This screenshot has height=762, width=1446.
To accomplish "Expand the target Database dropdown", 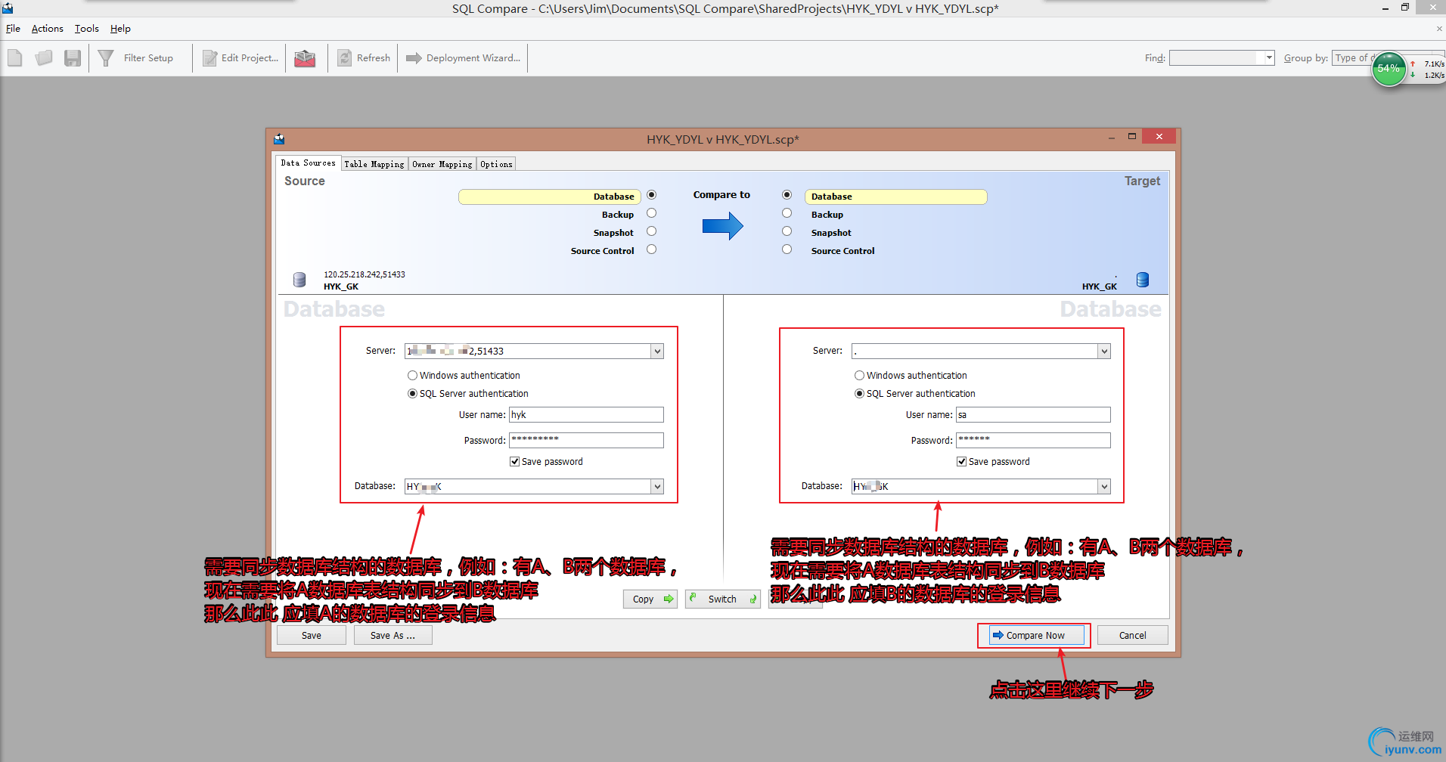I will pos(1104,487).
